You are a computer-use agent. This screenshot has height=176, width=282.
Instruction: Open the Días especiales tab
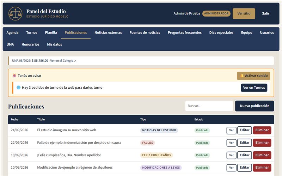click(221, 32)
